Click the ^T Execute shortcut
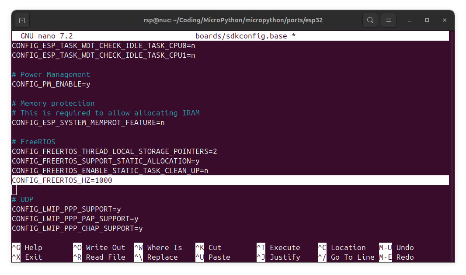Screen dimensions: 466x275 click(x=278, y=247)
